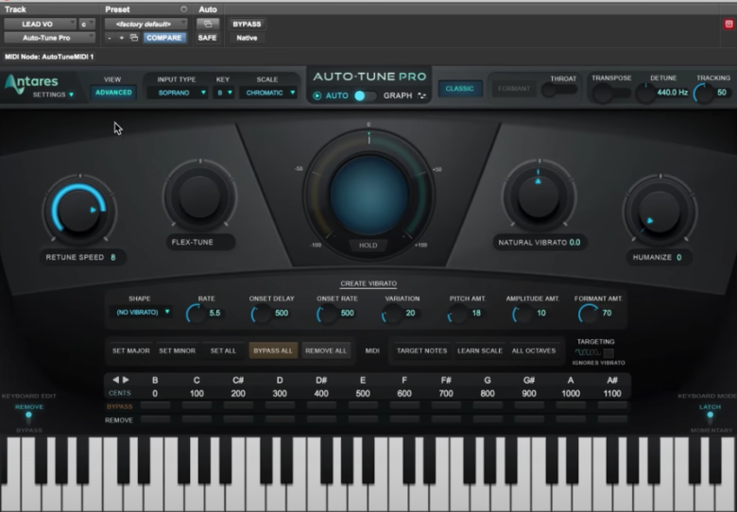Toggle the Auto/Graph mode switch
737x512 pixels.
[365, 95]
